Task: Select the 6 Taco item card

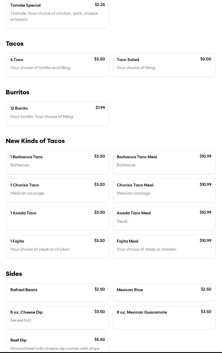Action: tap(58, 65)
